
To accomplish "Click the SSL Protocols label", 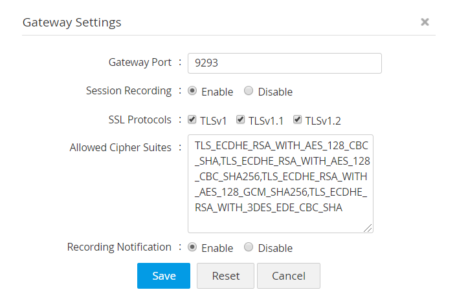I will pyautogui.click(x=140, y=119).
